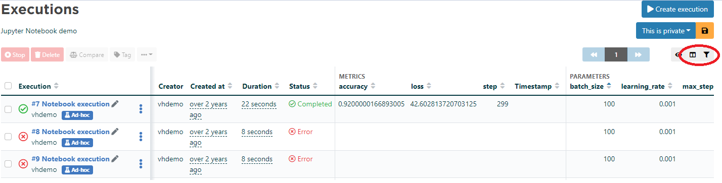This screenshot has height=183, width=722.
Task: Open the filter funnel icon
Action: pyautogui.click(x=707, y=54)
